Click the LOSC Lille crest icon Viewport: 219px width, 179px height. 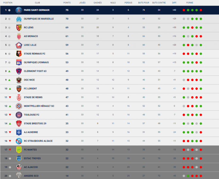pyautogui.click(x=19, y=45)
